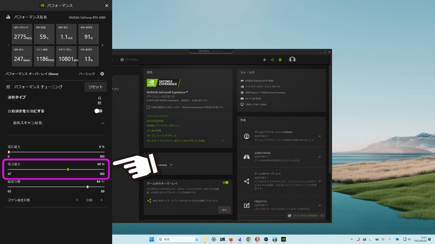Click the tuning sliders icon beside パフォーマンス チューニング

click(8, 87)
